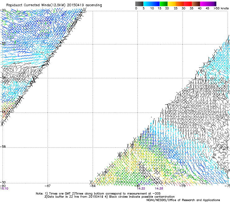Click the purple 14:35 time stamp
The width and height of the screenshot is (230, 202).
(x=141, y=189)
